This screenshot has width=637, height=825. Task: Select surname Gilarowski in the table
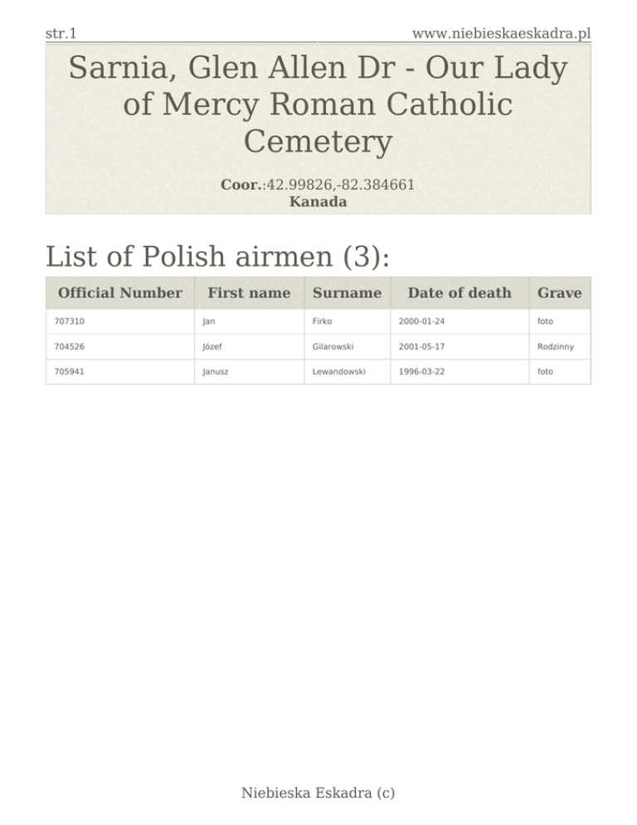point(333,347)
